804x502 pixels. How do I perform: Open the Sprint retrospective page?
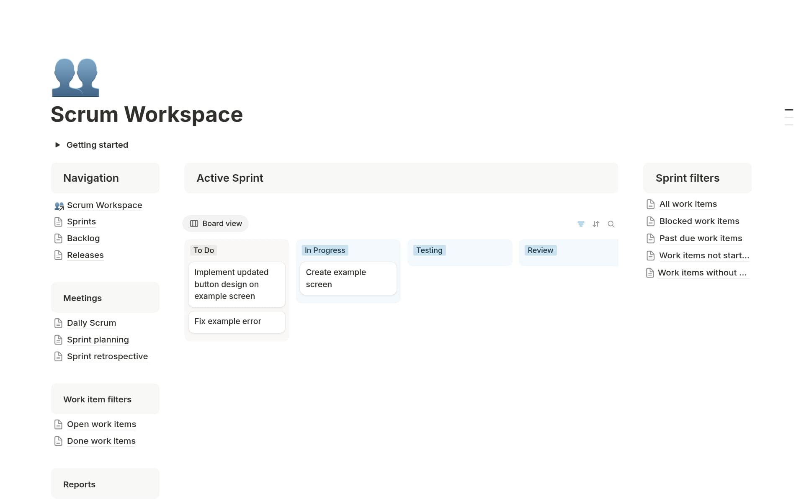[x=107, y=356]
